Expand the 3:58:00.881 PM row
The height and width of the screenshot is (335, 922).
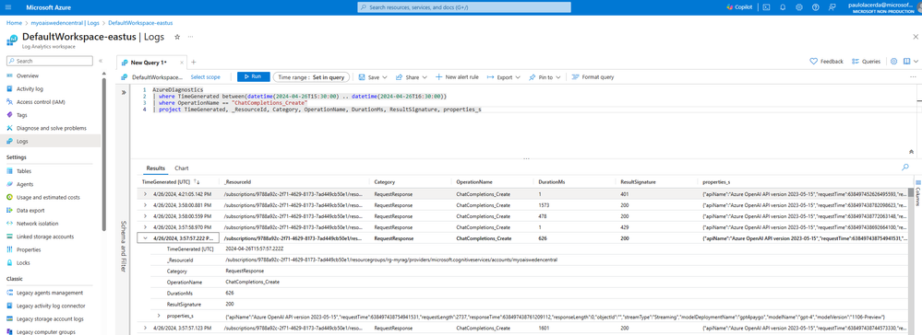pos(145,204)
